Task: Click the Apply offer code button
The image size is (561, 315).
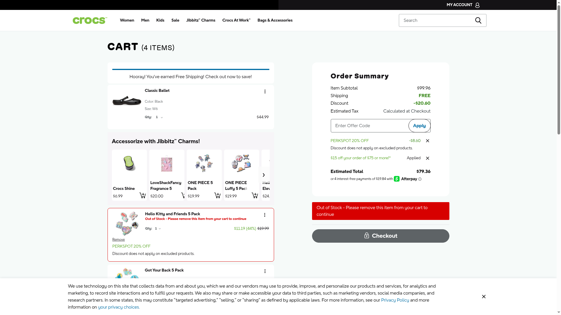Action: 419,126
